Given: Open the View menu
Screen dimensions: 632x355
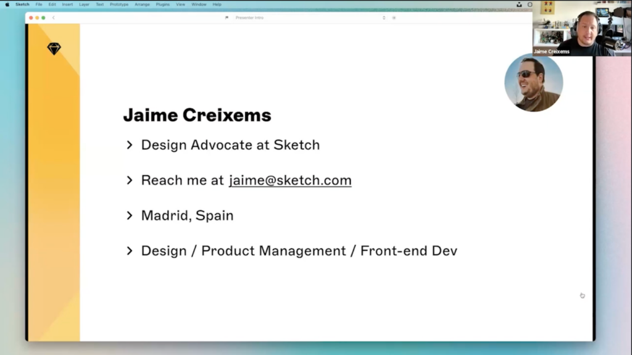Looking at the screenshot, I should tap(180, 4).
